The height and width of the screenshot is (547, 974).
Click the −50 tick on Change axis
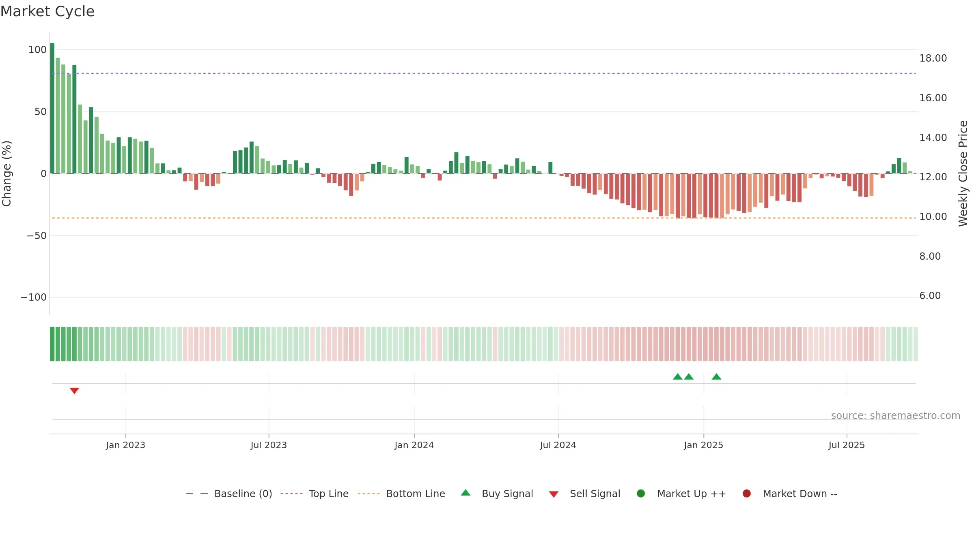coord(37,236)
